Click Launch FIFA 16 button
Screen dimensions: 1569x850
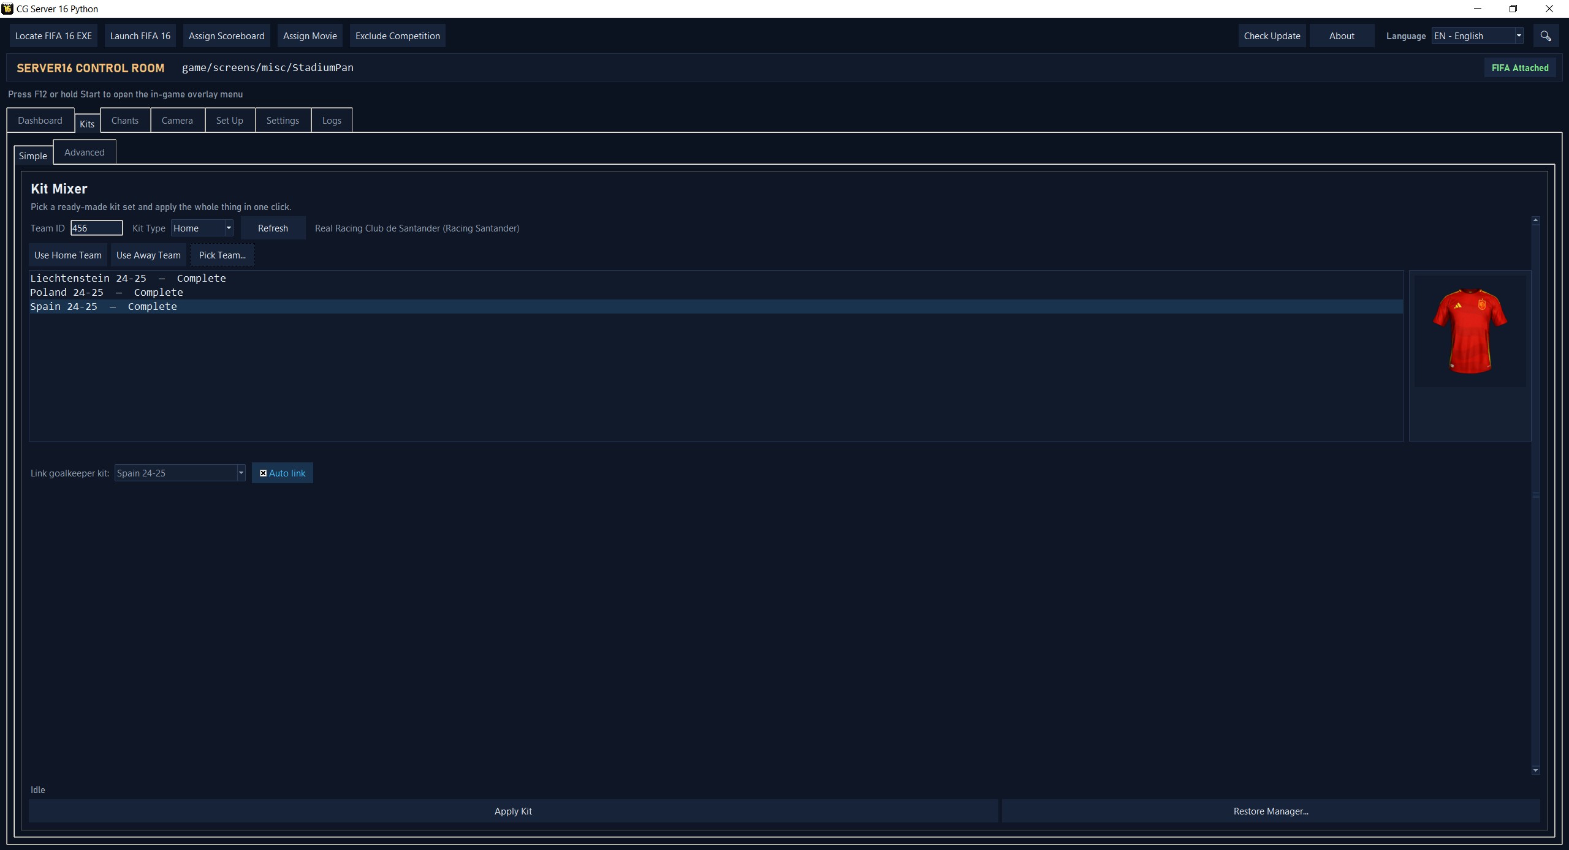tap(140, 36)
